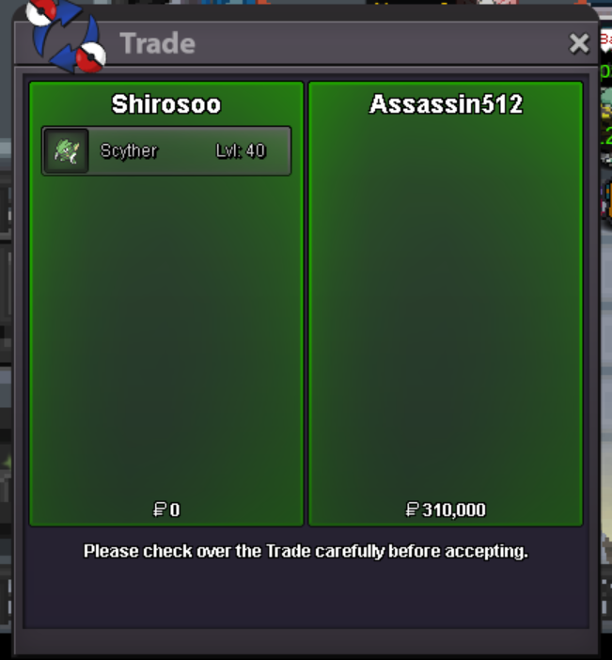Click the lower-right Poké Ball in the logo
This screenshot has height=660, width=612.
[x=91, y=57]
